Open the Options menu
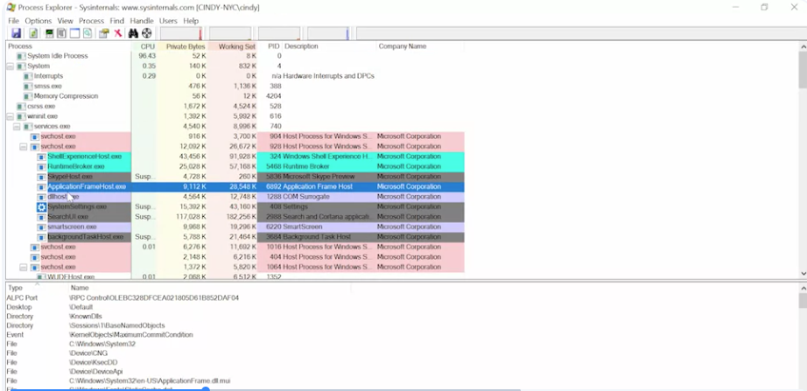 coord(39,21)
